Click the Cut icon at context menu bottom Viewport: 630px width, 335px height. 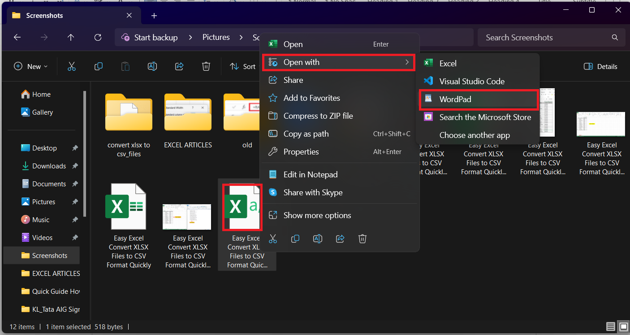273,239
